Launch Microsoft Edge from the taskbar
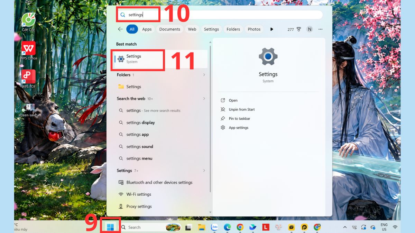This screenshot has height=233, width=415. point(227,227)
